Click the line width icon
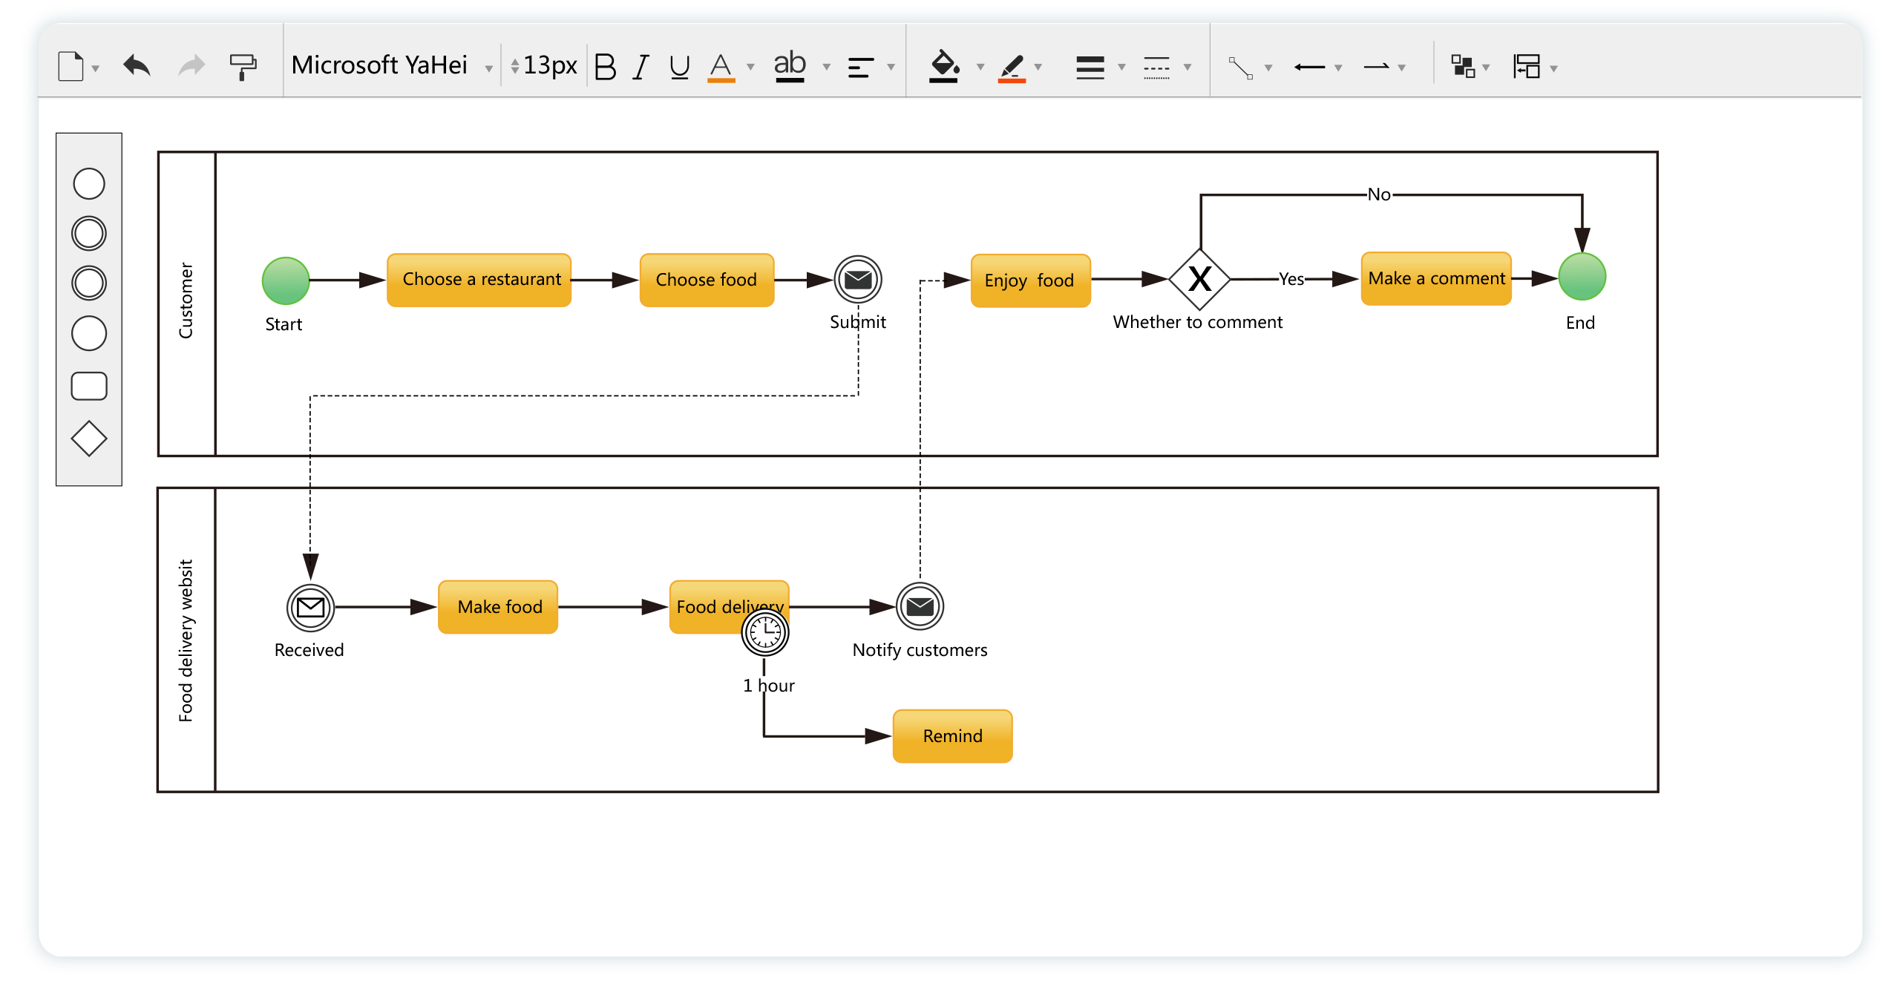 tap(1090, 68)
